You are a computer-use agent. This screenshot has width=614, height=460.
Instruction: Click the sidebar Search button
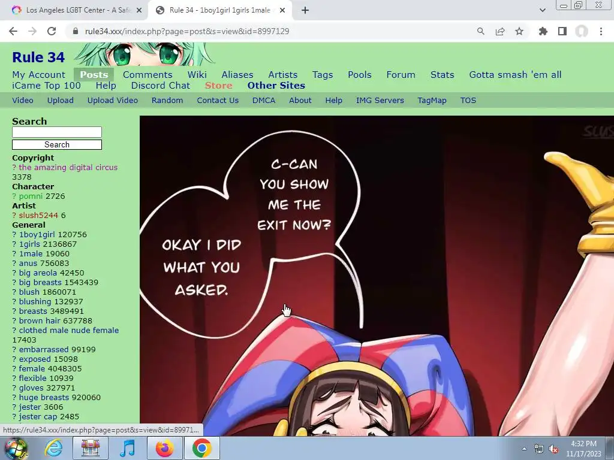click(x=57, y=145)
